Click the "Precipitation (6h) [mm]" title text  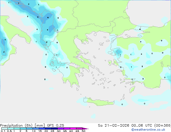(x=22, y=126)
